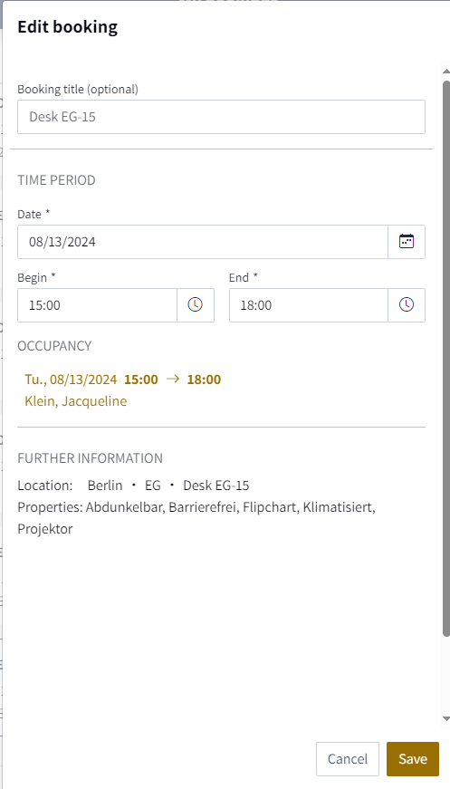Click the Location line with Desk EG-15

tap(133, 486)
